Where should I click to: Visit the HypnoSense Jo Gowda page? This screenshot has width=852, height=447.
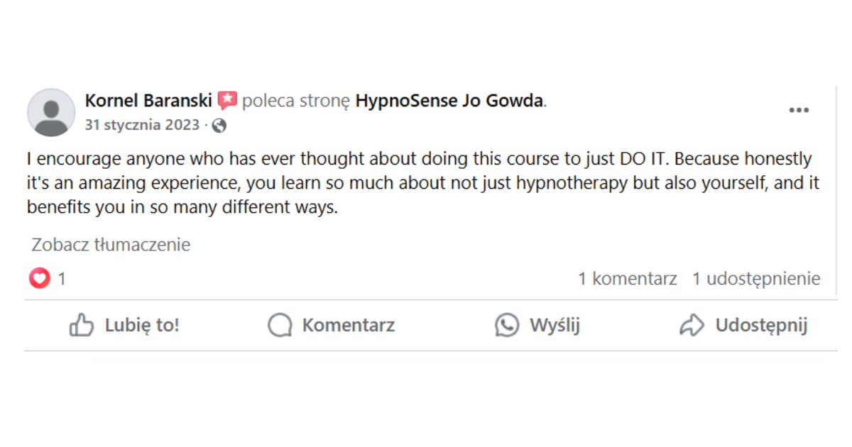(x=449, y=101)
